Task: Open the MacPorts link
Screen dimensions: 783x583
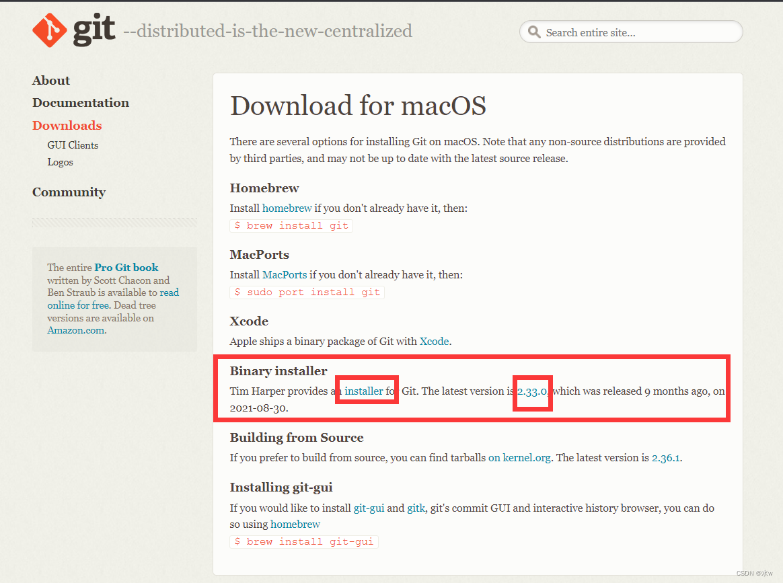Action: point(285,274)
